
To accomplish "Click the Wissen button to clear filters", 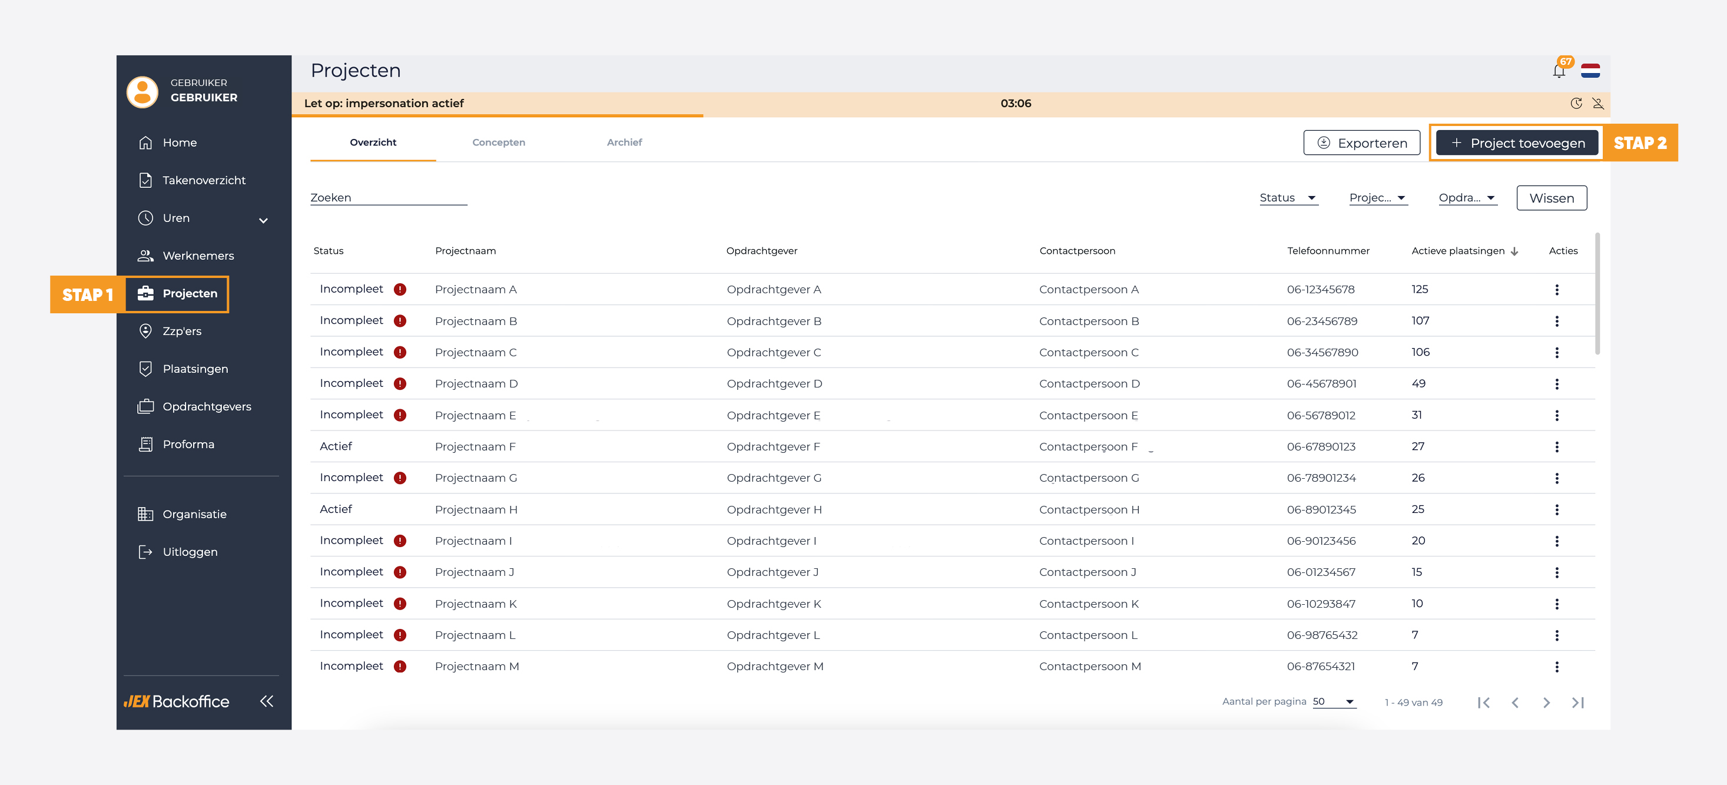I will tap(1552, 198).
